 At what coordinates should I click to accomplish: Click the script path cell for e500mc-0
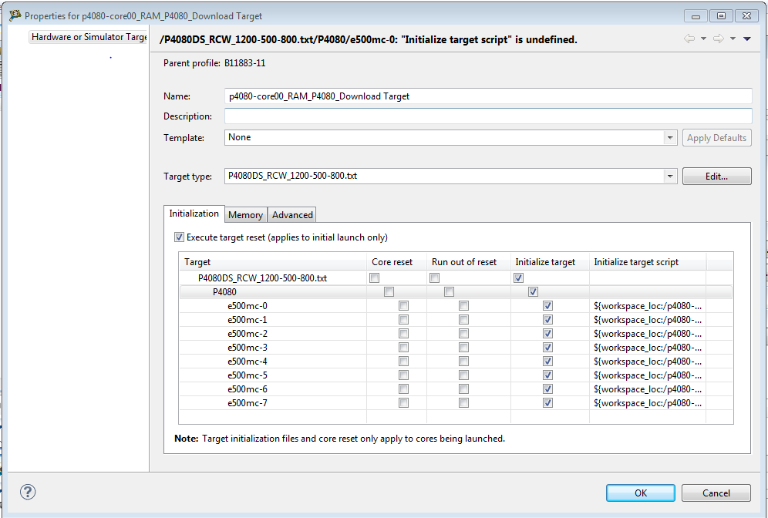tap(648, 306)
